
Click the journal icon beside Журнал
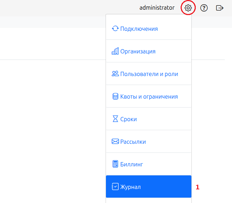(x=115, y=187)
